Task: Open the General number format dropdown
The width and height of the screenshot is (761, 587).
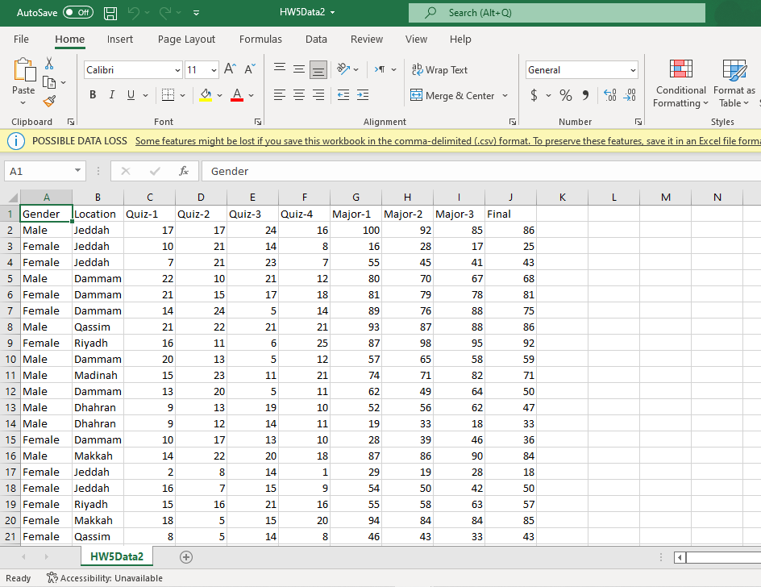Action: tap(633, 70)
